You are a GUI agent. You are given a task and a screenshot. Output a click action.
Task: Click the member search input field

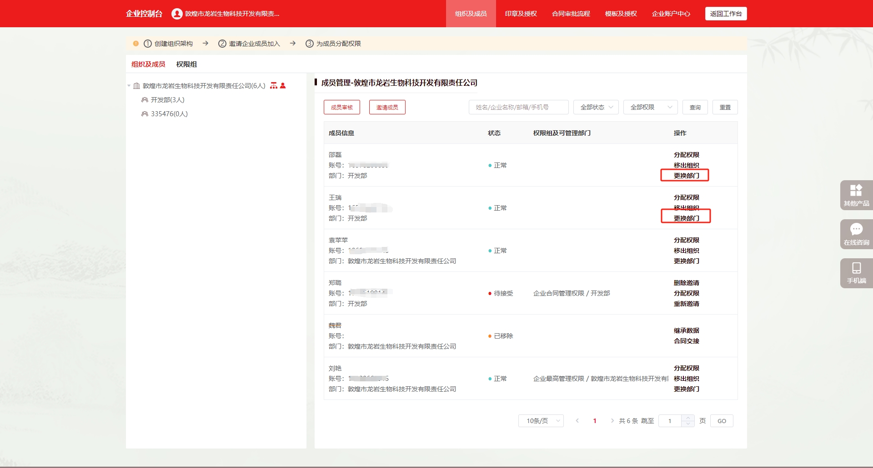point(518,107)
